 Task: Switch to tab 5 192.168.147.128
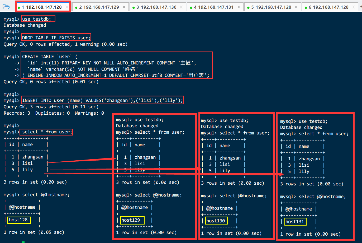[273, 7]
